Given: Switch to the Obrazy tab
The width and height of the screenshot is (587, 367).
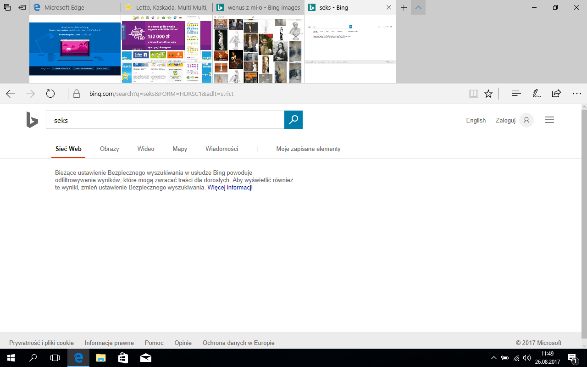Looking at the screenshot, I should 109,149.
